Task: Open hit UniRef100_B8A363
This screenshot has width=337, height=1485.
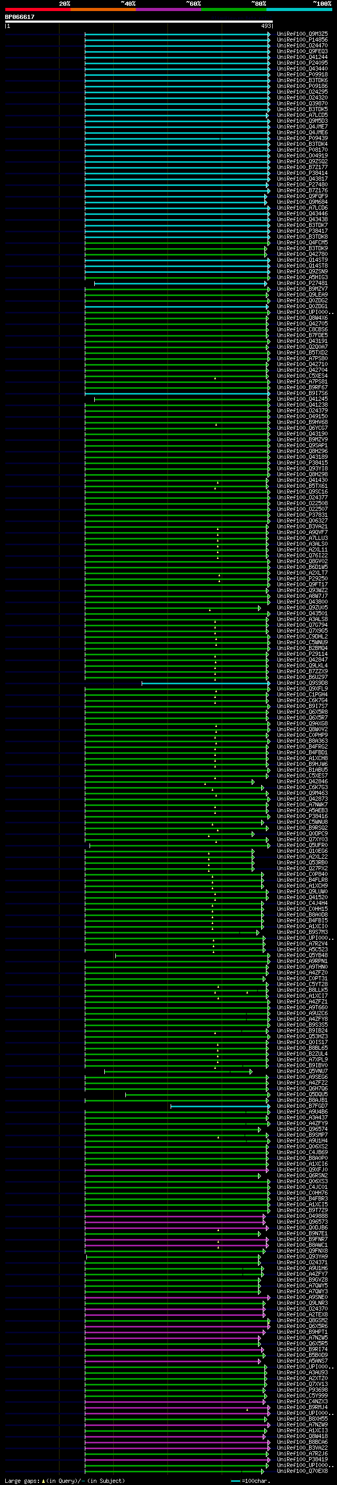Action: coord(302,741)
